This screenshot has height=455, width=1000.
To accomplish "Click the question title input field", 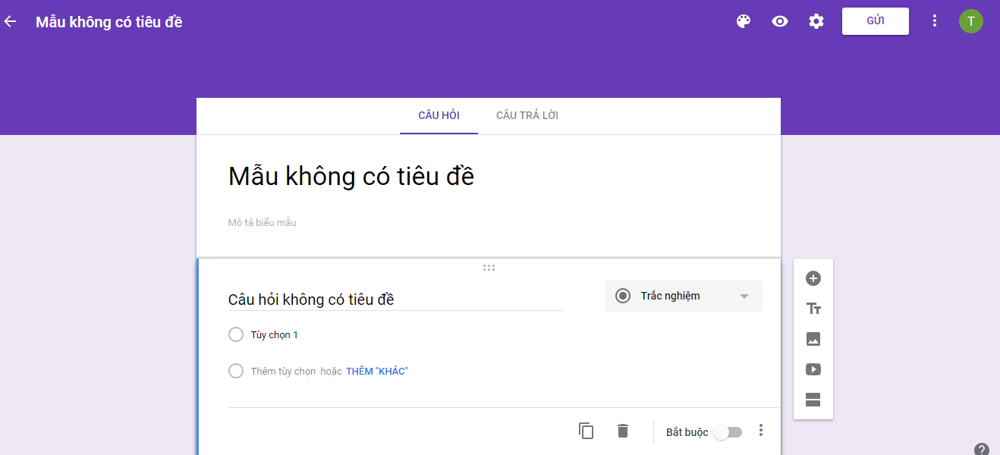I will 395,300.
